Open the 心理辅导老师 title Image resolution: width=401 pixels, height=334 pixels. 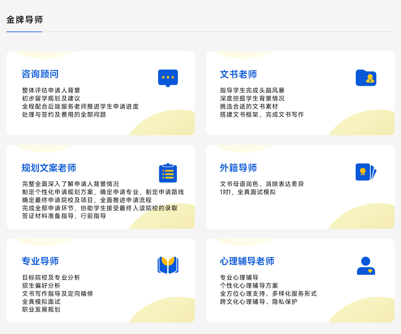pos(247,261)
